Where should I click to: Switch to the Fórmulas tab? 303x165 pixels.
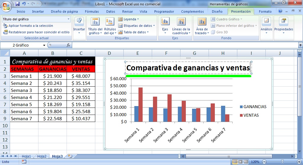[x=92, y=11]
